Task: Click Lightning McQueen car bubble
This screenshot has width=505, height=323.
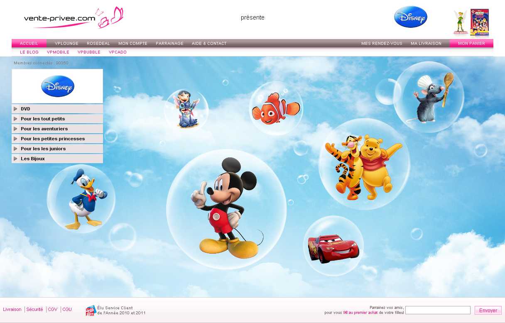Action: point(333,247)
